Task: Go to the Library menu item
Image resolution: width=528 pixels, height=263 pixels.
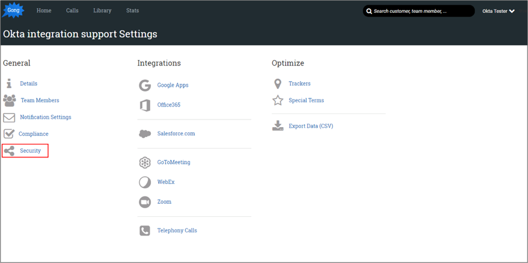Action: pos(102,11)
